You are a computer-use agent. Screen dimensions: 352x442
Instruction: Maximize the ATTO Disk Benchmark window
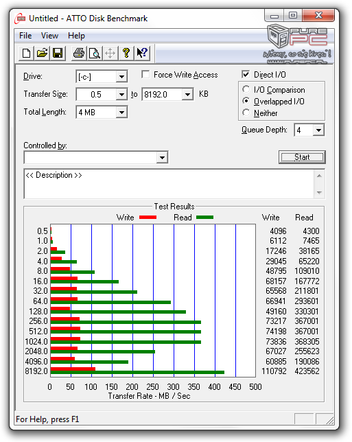293,16
